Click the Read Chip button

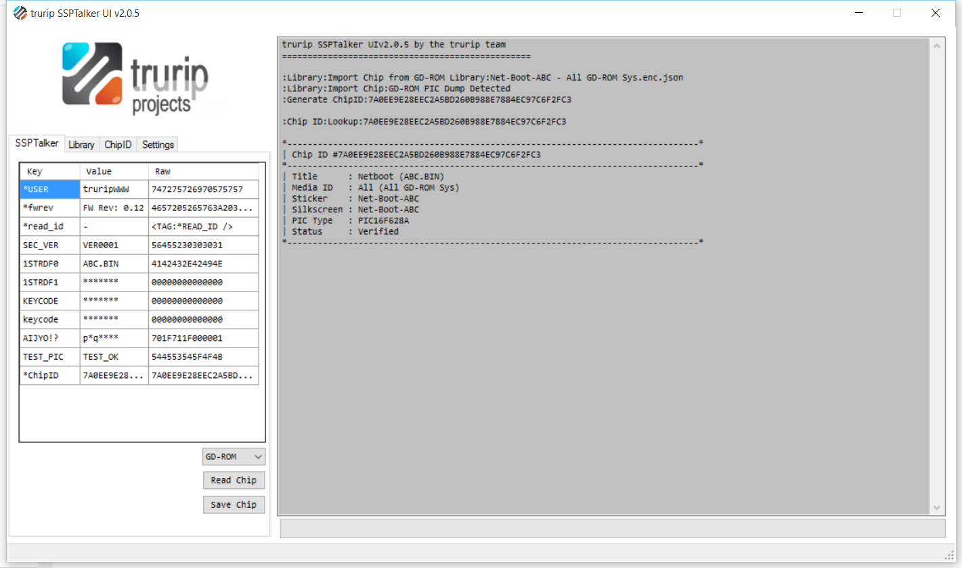pyautogui.click(x=234, y=480)
